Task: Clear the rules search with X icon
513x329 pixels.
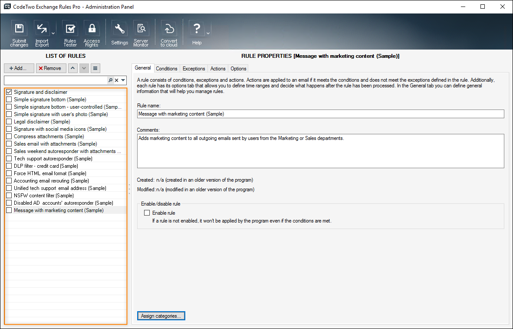Action: click(116, 80)
